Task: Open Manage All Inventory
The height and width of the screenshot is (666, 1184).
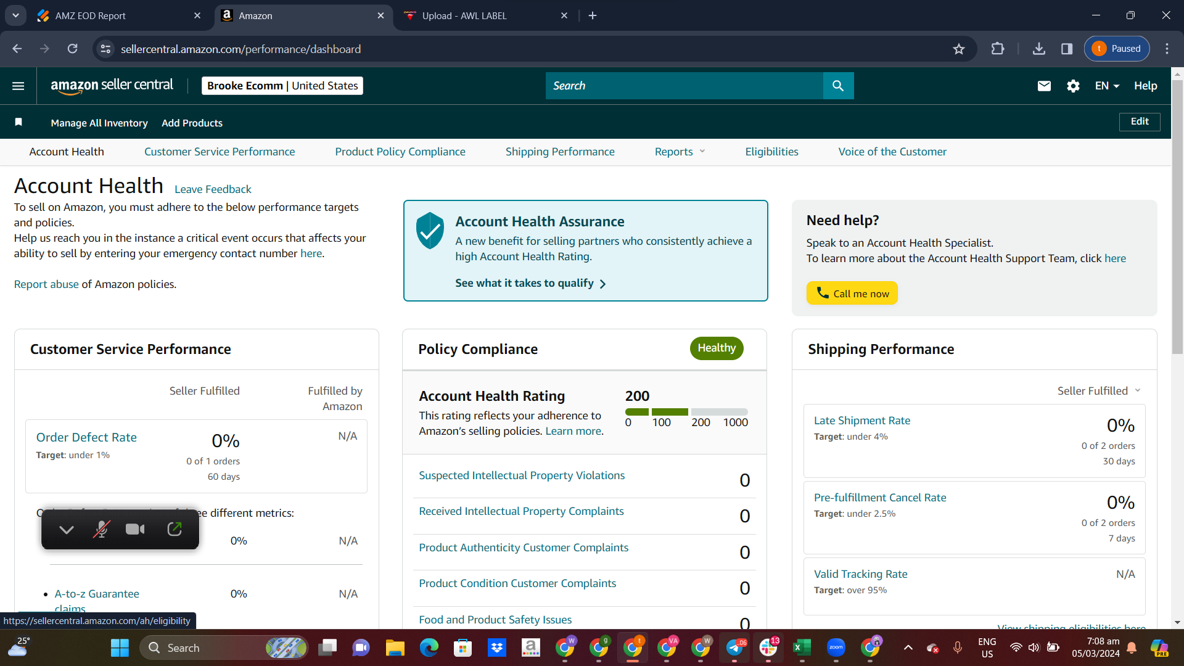Action: click(99, 123)
